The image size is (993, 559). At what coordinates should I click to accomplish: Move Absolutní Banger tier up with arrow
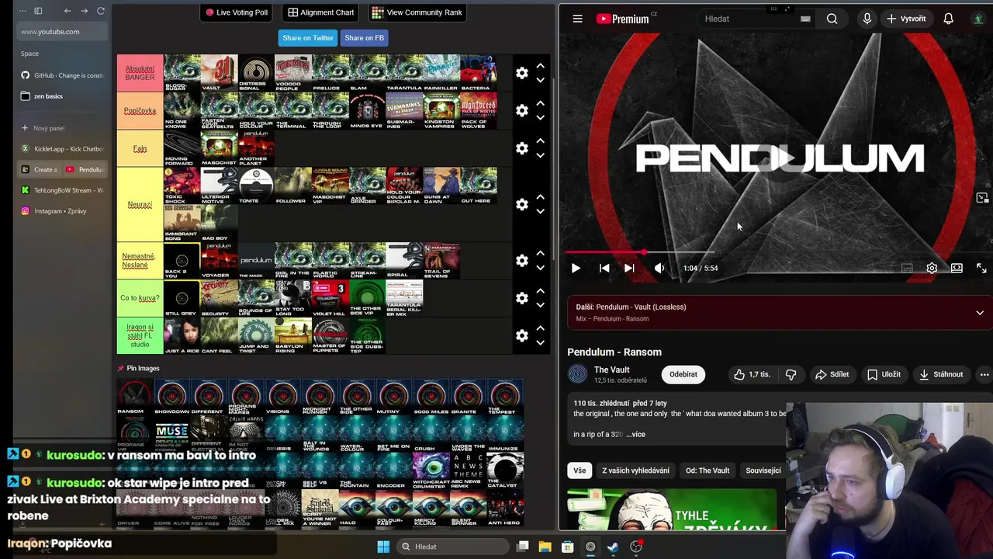click(x=540, y=66)
